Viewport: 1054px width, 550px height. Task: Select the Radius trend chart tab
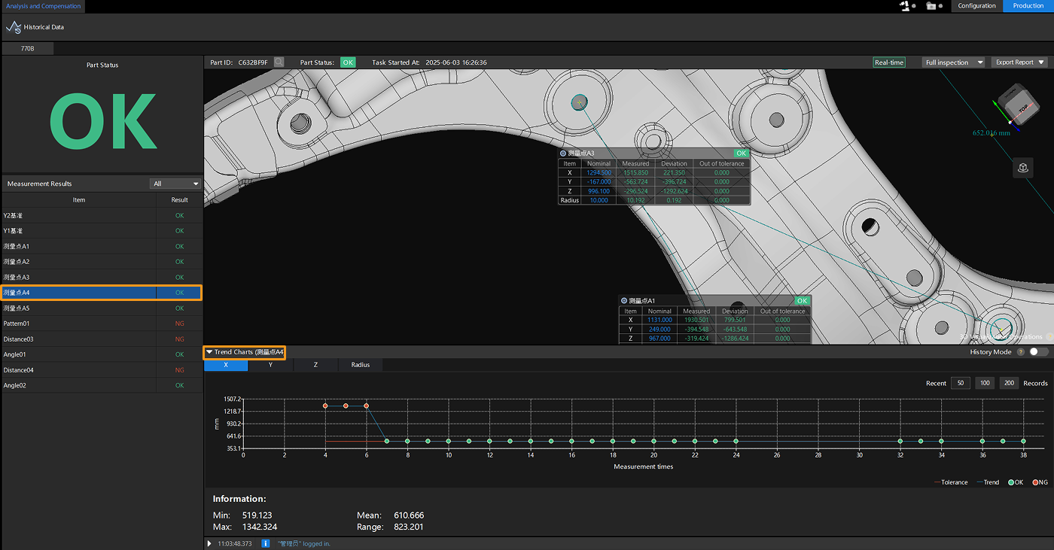(360, 365)
